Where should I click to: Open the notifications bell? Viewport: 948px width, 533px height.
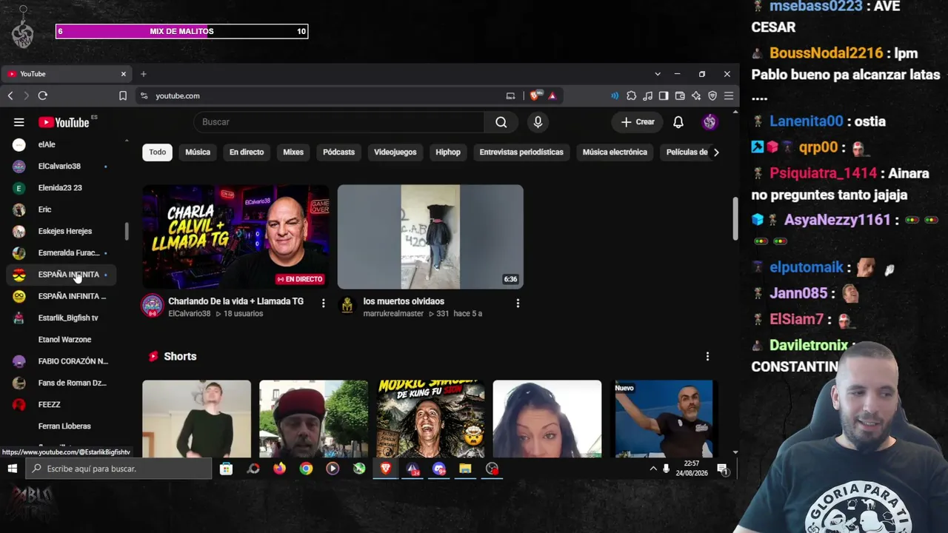(x=678, y=122)
